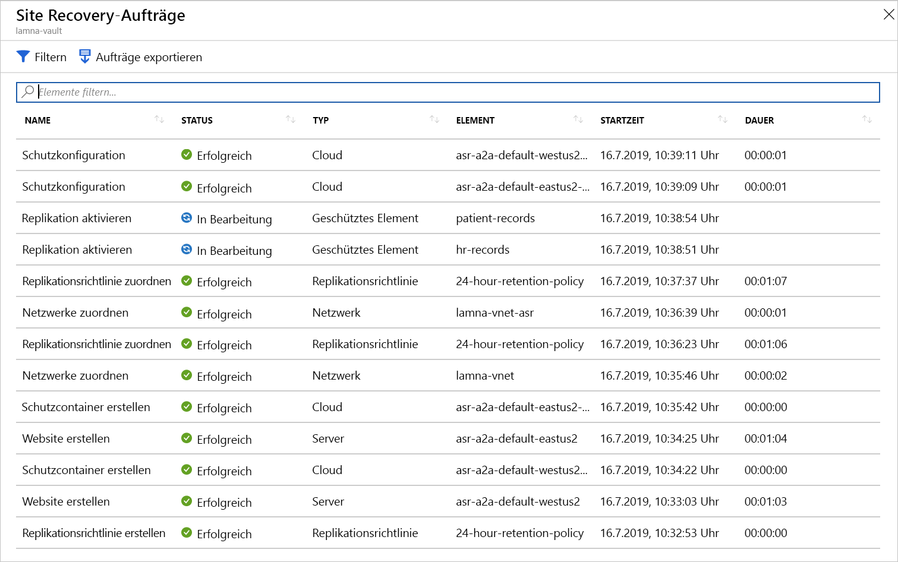
Task: Click the lamna-vnet-asr element cell
Action: coord(495,312)
